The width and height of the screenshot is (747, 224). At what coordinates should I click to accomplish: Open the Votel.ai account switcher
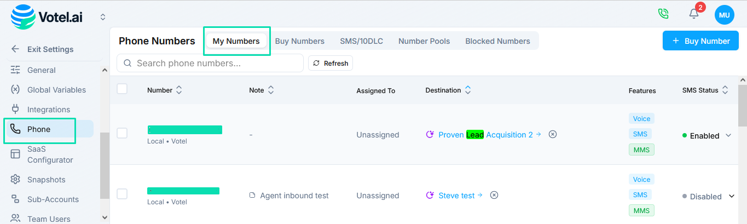[x=103, y=17]
